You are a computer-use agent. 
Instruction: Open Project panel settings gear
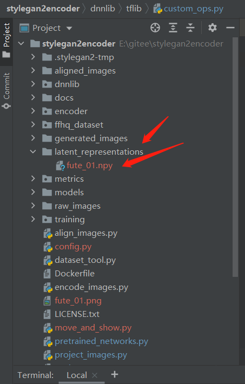click(x=213, y=28)
